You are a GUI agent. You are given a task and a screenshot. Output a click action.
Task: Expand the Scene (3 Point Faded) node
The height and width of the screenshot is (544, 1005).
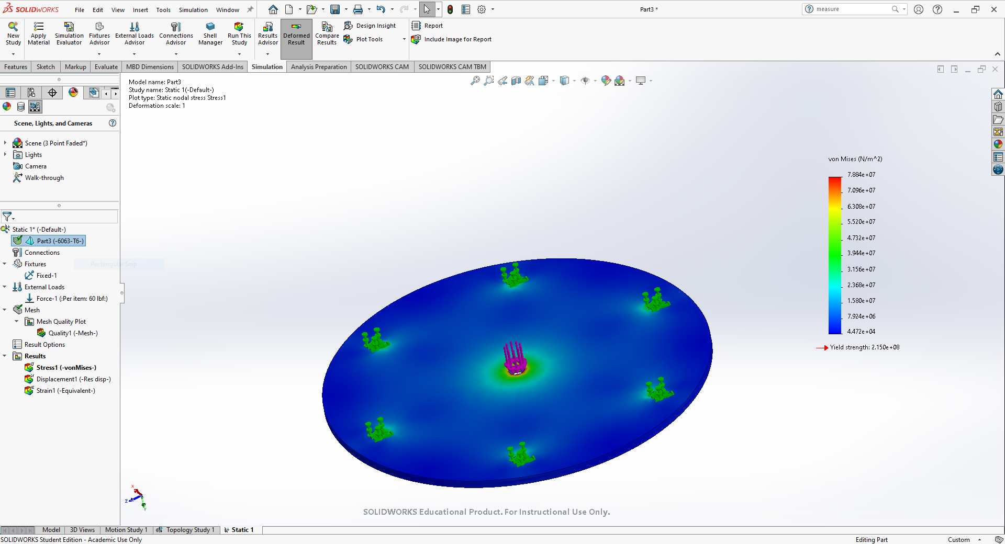(5, 143)
